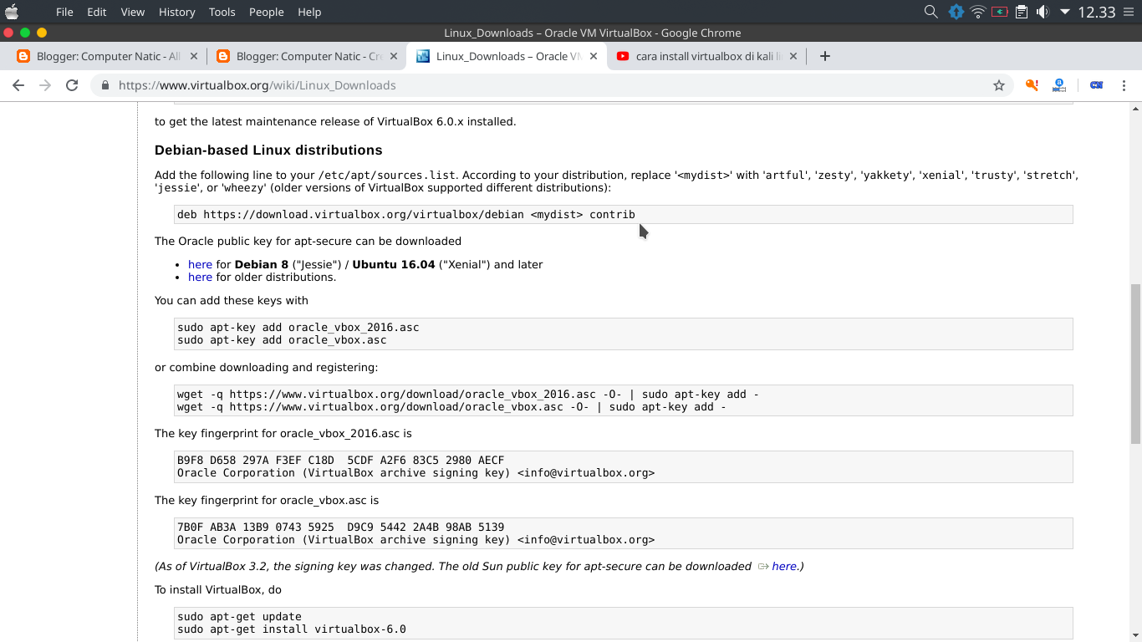The image size is (1142, 642).
Task: Click 'sudo apt-get update' command
Action: 239,616
